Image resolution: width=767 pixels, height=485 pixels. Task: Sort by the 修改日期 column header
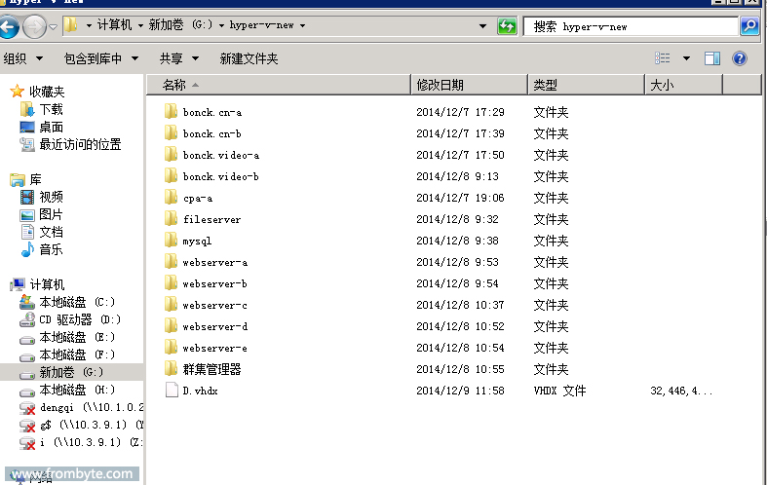point(441,86)
